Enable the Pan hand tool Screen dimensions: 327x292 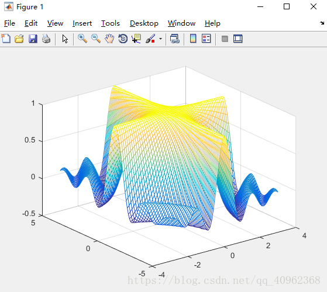click(x=109, y=39)
